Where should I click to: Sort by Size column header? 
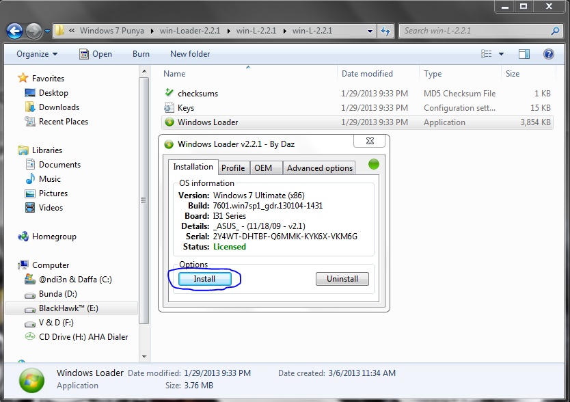click(513, 74)
